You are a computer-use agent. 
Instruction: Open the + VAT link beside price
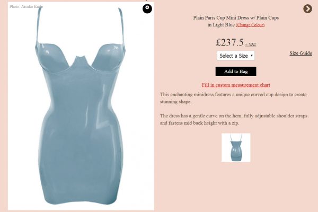(251, 44)
